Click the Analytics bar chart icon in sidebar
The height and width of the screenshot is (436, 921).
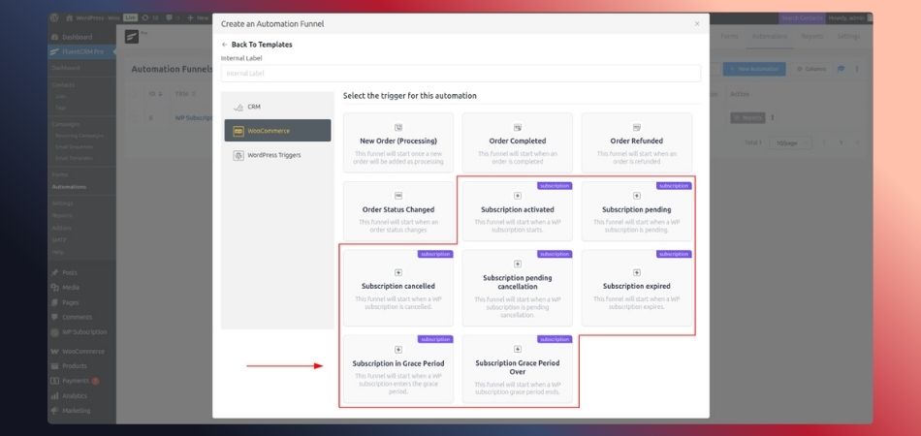(55, 396)
